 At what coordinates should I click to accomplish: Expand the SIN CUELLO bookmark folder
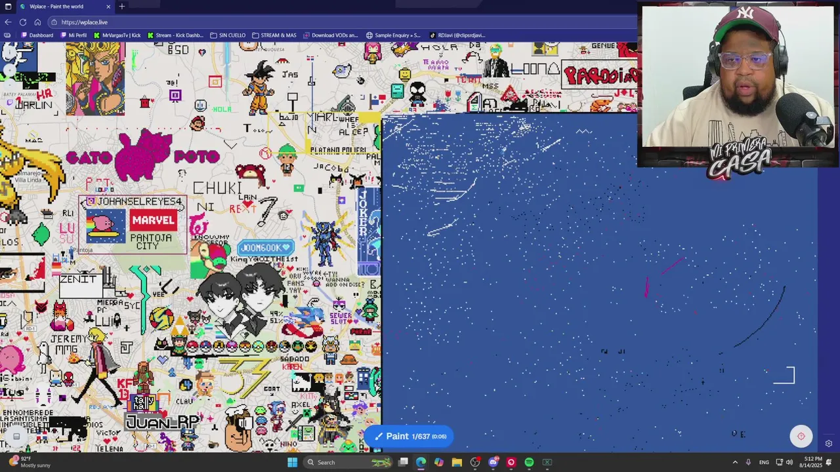[x=228, y=35]
